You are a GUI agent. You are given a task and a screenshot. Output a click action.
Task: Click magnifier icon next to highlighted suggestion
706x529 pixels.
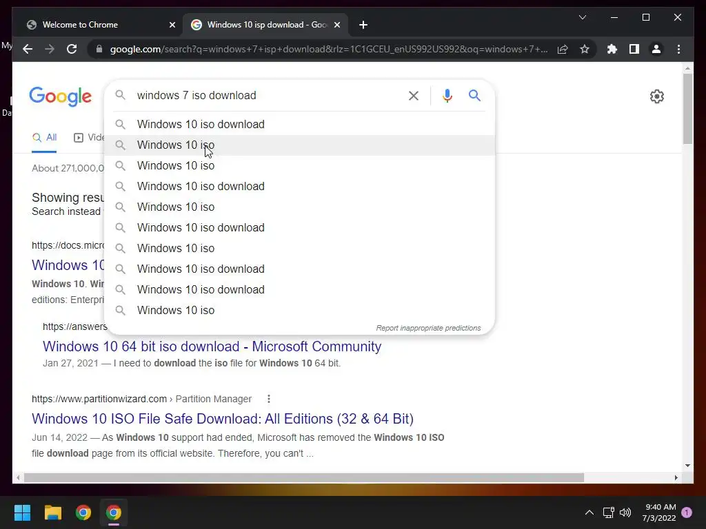coord(120,145)
